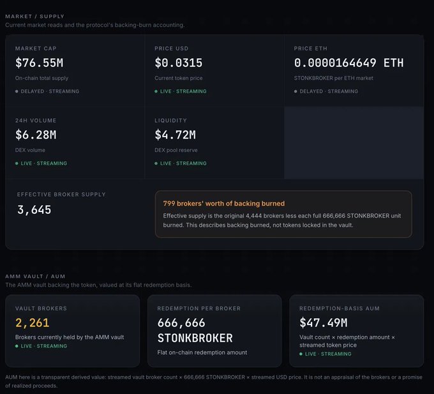The image size is (434, 394).
Task: Select the liquidity value $4.72M
Action: point(176,135)
